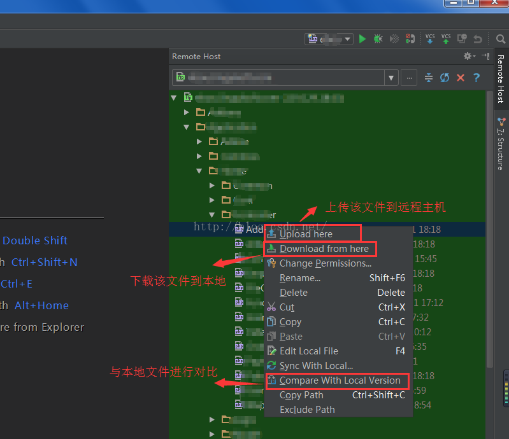Open Remote Host help question mark
Image resolution: width=509 pixels, height=439 pixels.
coord(477,78)
